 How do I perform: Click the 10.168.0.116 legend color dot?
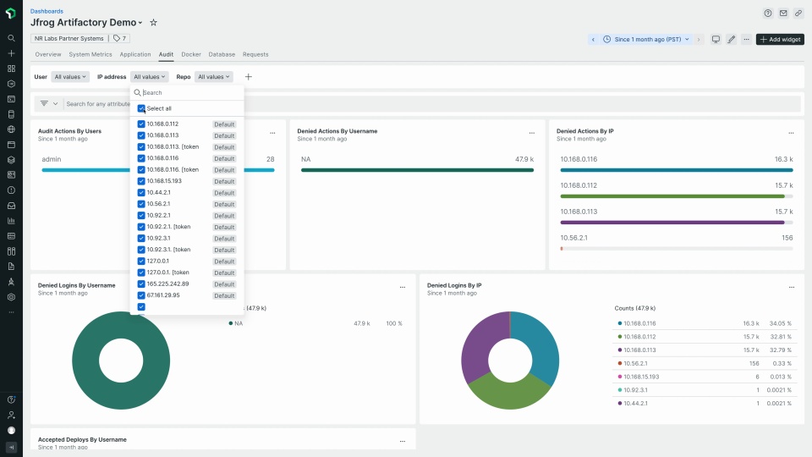point(620,323)
